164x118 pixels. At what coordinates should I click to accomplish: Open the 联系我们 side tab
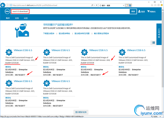(x=159, y=34)
